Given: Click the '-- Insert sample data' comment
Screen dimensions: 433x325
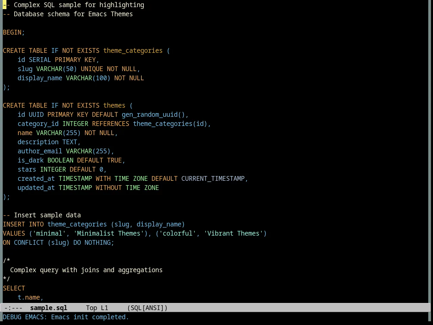Looking at the screenshot, I should click(42, 215).
